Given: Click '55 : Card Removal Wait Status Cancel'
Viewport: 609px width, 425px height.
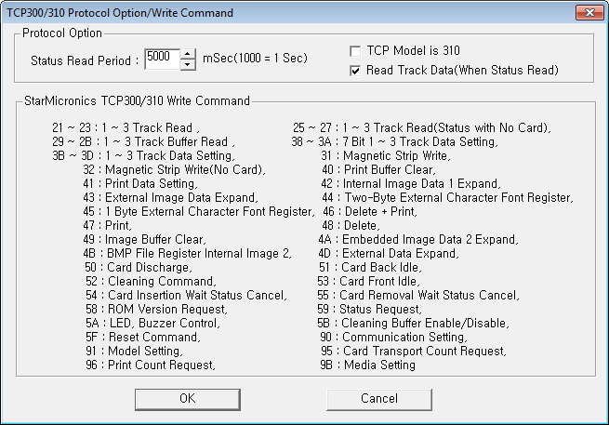Looking at the screenshot, I should click(x=418, y=296).
